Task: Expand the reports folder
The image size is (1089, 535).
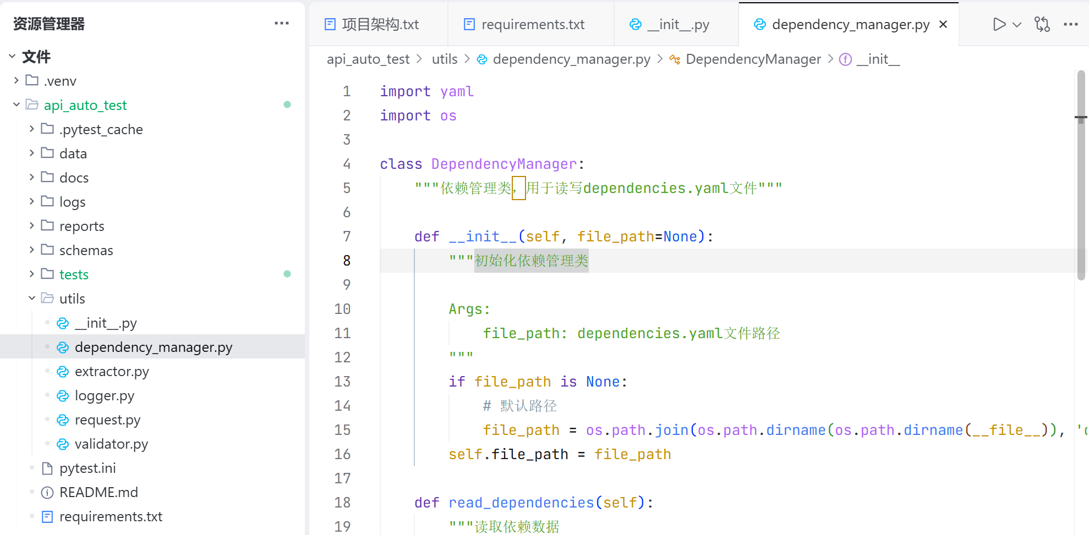Action: click(x=32, y=225)
